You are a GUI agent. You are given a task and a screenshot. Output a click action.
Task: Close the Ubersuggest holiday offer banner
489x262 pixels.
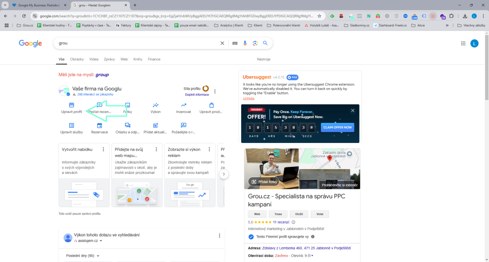pos(353,111)
